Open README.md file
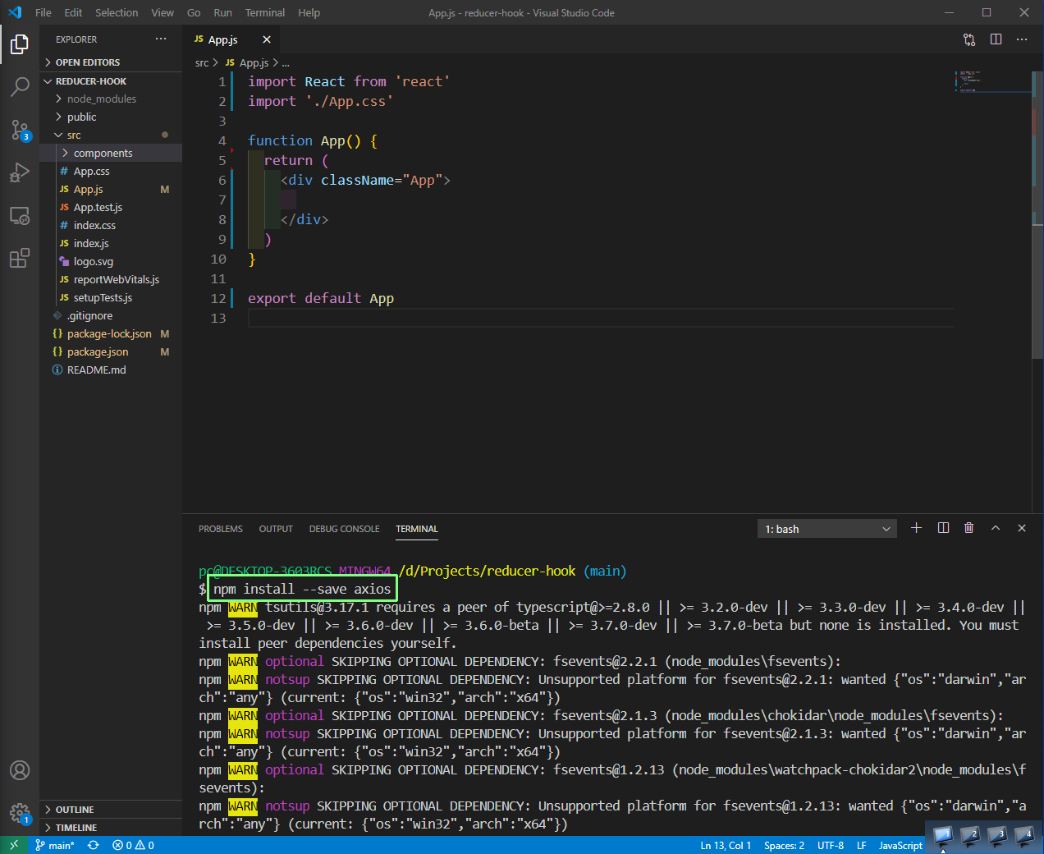This screenshot has width=1044, height=854. tap(111, 370)
